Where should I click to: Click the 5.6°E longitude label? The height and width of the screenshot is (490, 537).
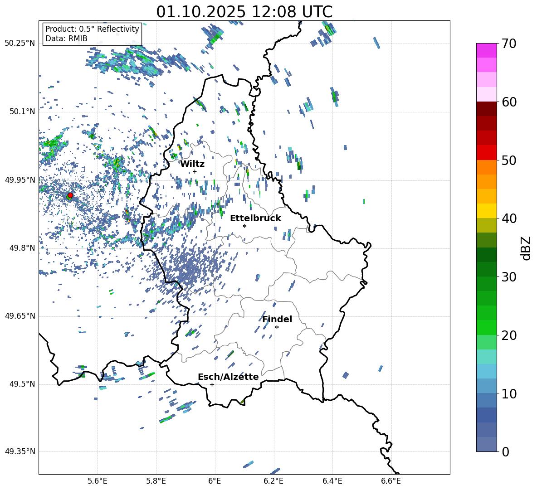point(98,481)
